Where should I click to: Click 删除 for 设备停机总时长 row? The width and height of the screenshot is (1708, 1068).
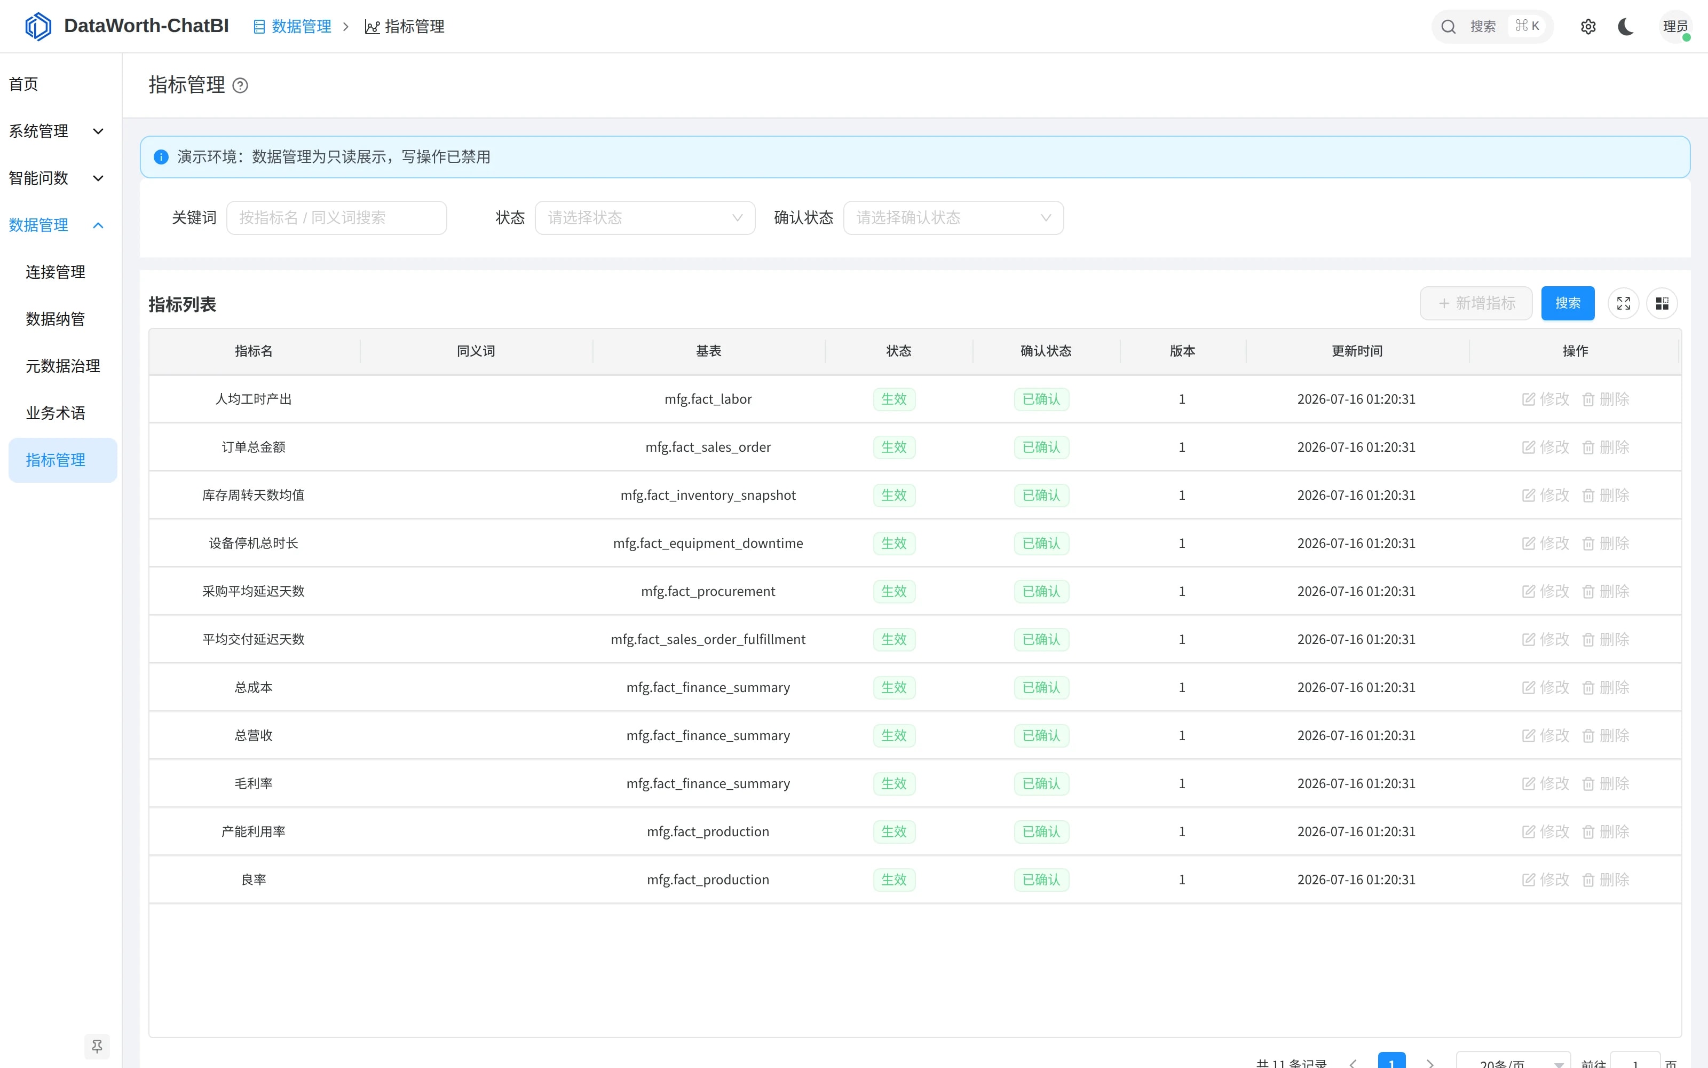(x=1606, y=543)
